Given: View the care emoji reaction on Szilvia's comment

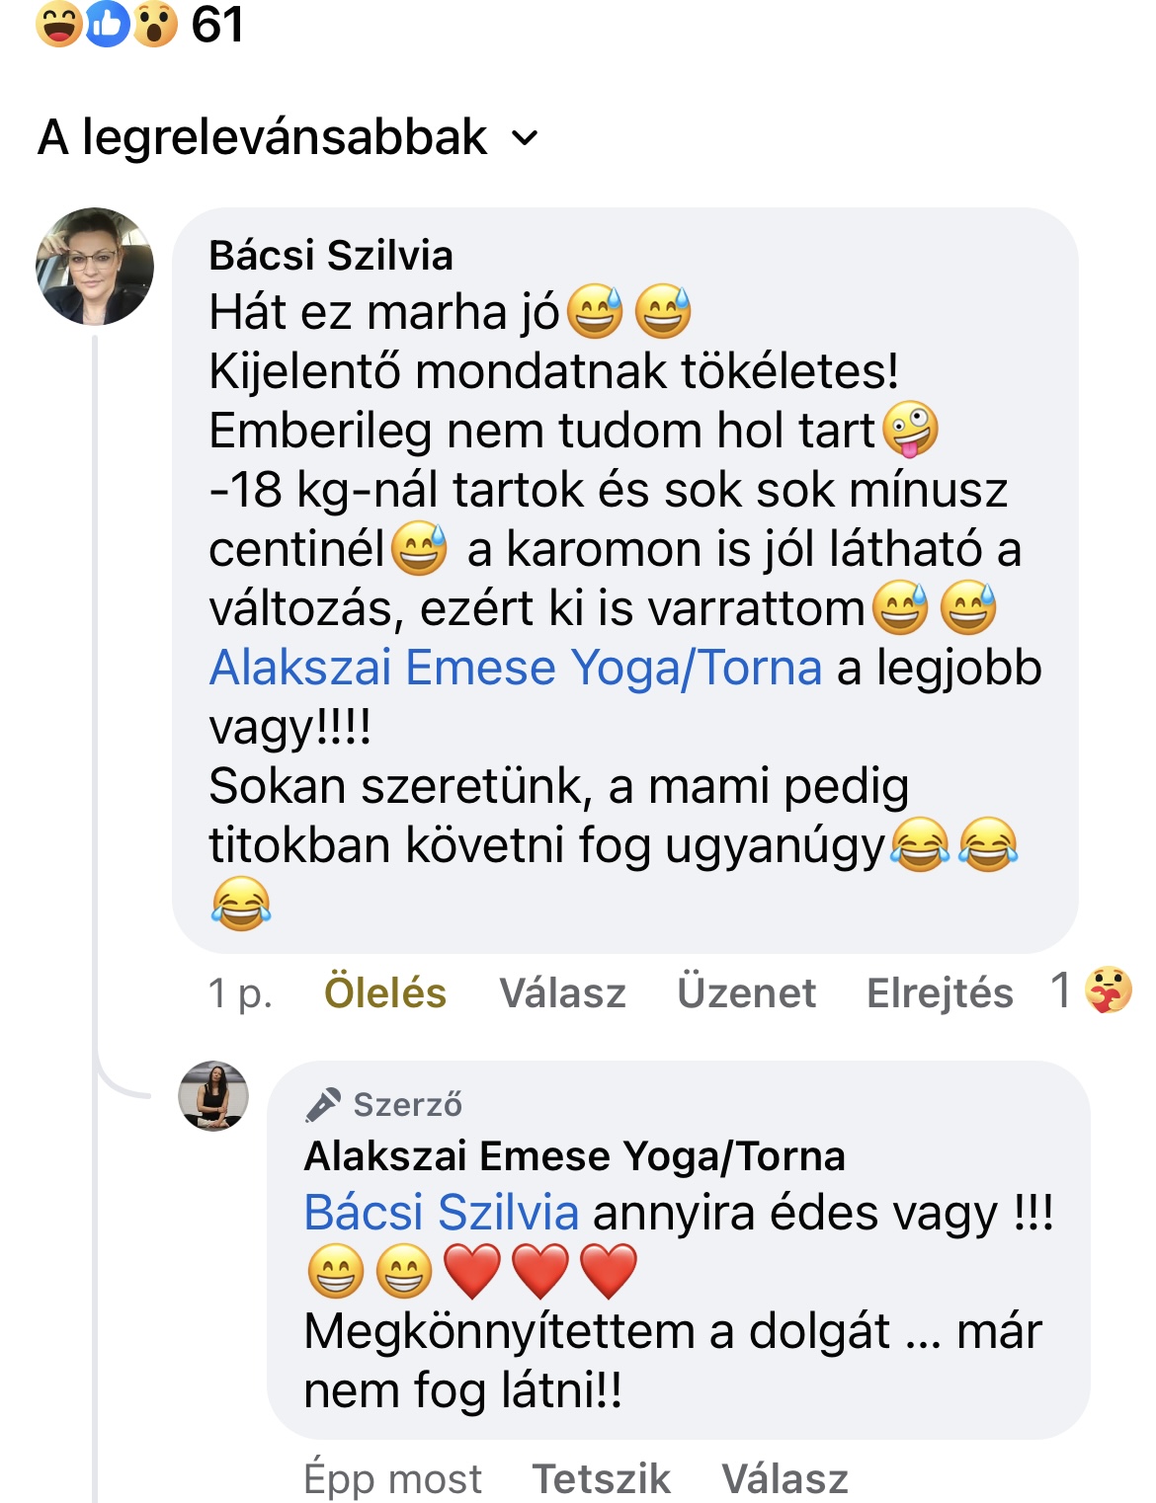Looking at the screenshot, I should 1108,990.
